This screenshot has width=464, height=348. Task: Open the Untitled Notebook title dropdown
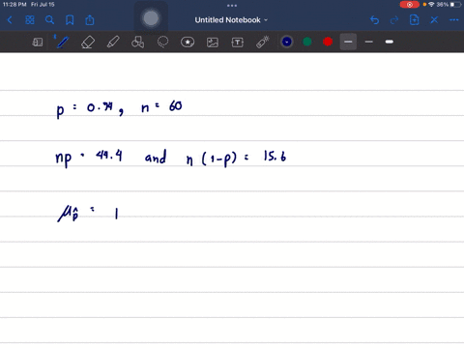[231, 20]
